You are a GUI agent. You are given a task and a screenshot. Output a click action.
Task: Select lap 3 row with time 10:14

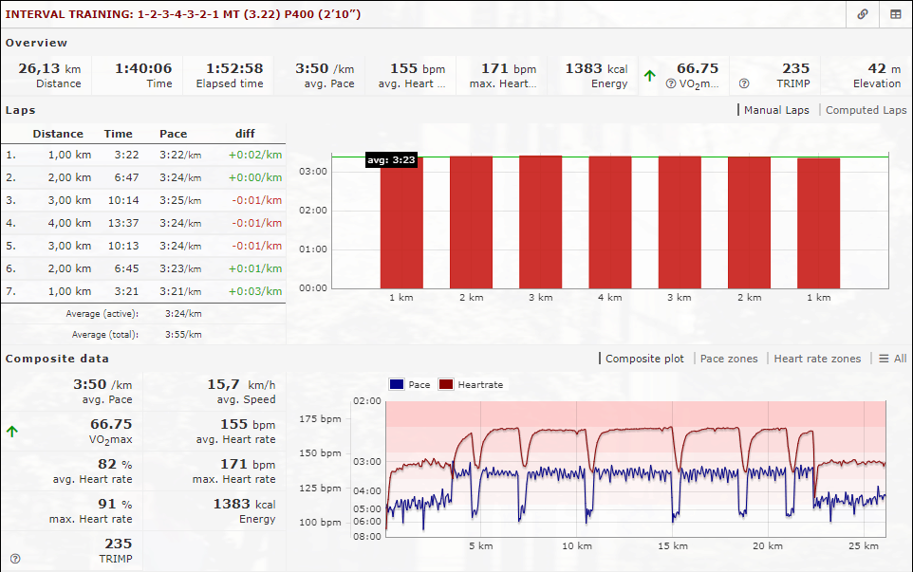coord(143,200)
